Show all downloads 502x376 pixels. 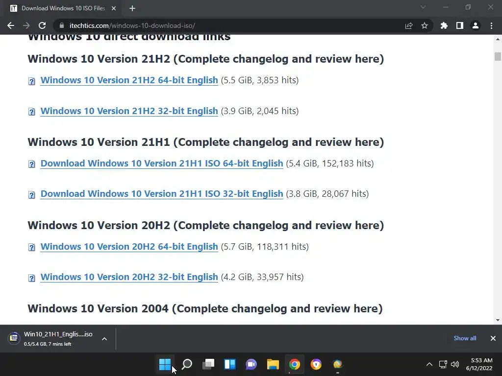[x=465, y=338]
